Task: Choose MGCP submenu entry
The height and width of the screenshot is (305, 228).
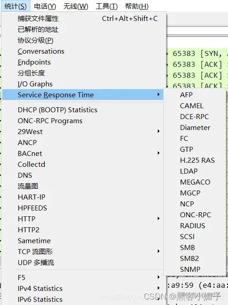Action: click(x=195, y=193)
